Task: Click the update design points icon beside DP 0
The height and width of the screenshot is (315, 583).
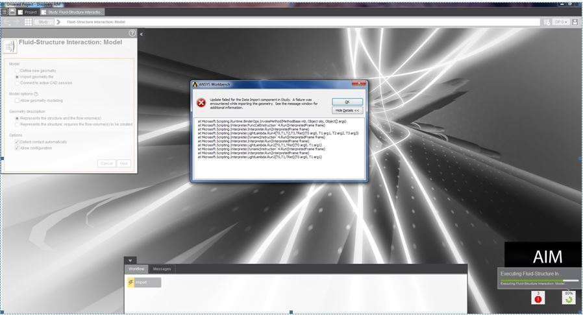Action: click(x=547, y=22)
